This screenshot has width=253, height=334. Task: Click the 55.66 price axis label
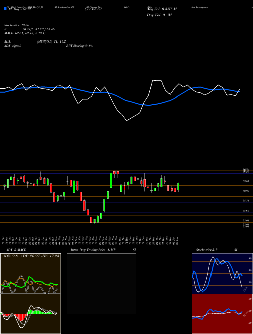point(246,211)
